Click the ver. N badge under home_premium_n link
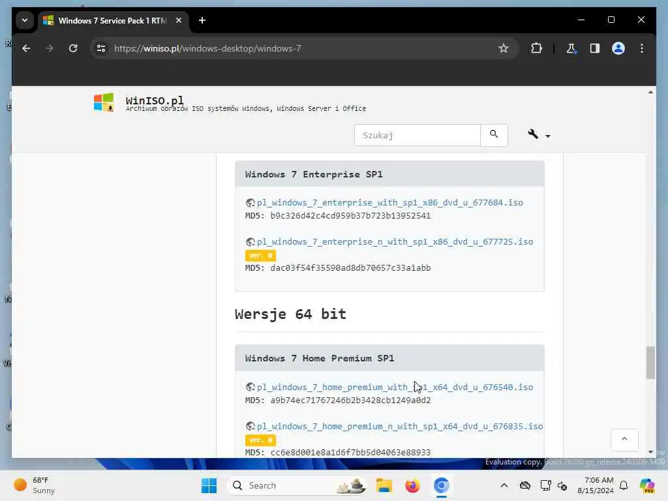Viewport: 668px width, 501px height. 260,440
